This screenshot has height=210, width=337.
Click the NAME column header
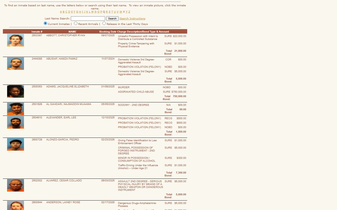72,32
